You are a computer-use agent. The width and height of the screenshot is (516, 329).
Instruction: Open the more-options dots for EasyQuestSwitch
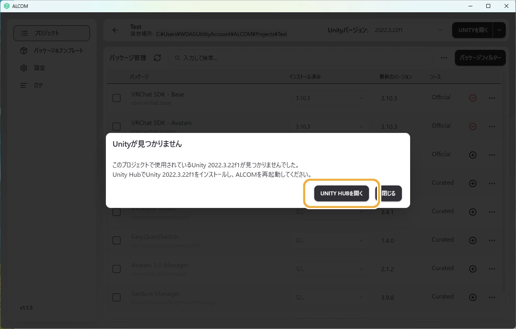(x=492, y=240)
